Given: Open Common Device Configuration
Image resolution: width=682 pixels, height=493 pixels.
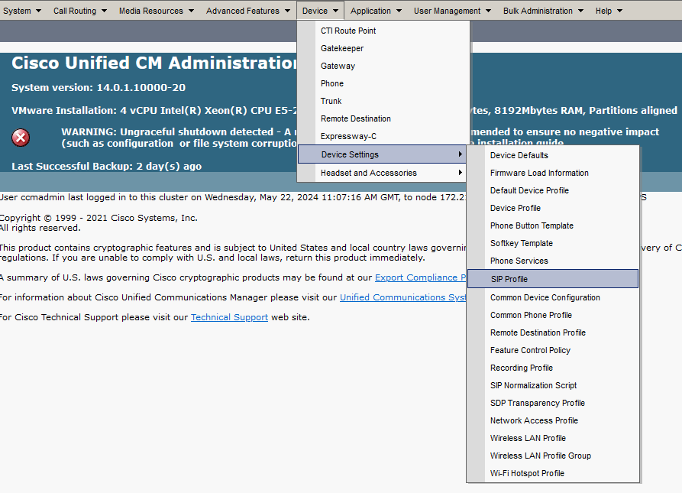Looking at the screenshot, I should (x=553, y=297).
